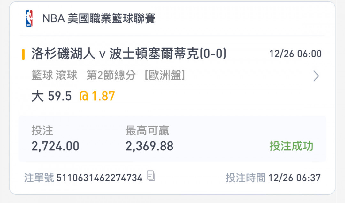Select the stake amount 2,724.00
This screenshot has height=203, width=345.
point(56,146)
